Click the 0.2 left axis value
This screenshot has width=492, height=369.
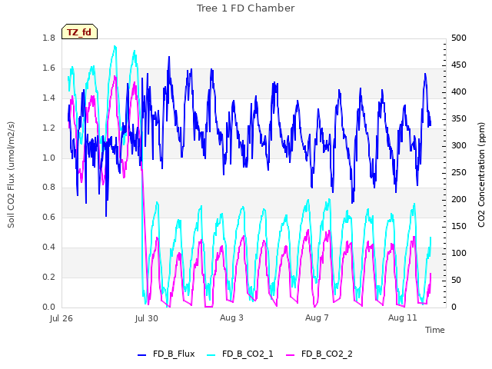48,277
